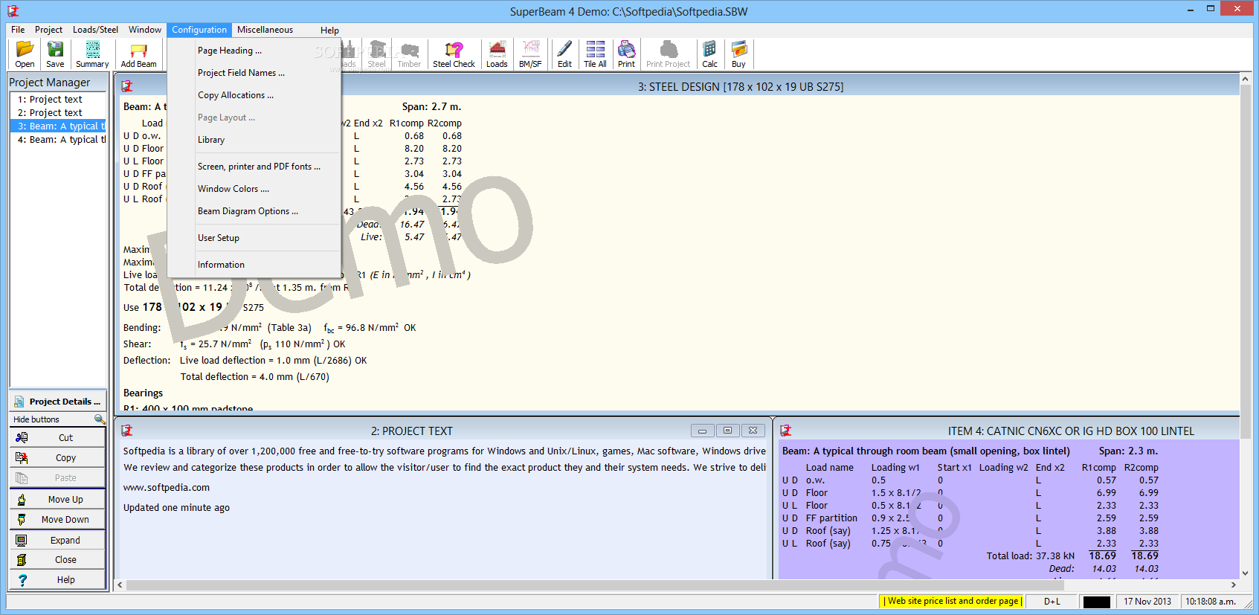Click the Project Text window title icon
1259x615 pixels.
click(x=127, y=431)
